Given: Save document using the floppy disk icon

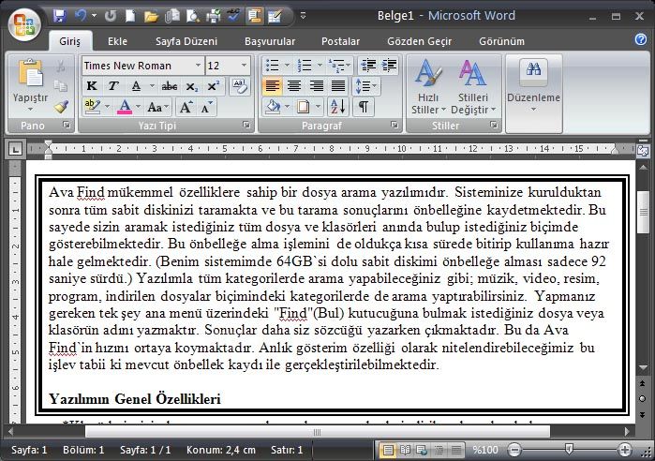Looking at the screenshot, I should click(60, 16).
